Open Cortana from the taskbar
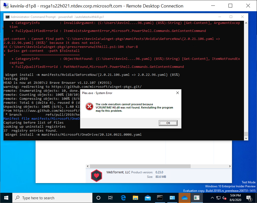The height and width of the screenshot is (203, 257). [x=98, y=198]
